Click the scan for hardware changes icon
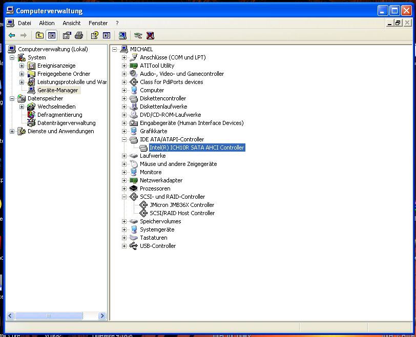The image size is (416, 337). coord(122,35)
